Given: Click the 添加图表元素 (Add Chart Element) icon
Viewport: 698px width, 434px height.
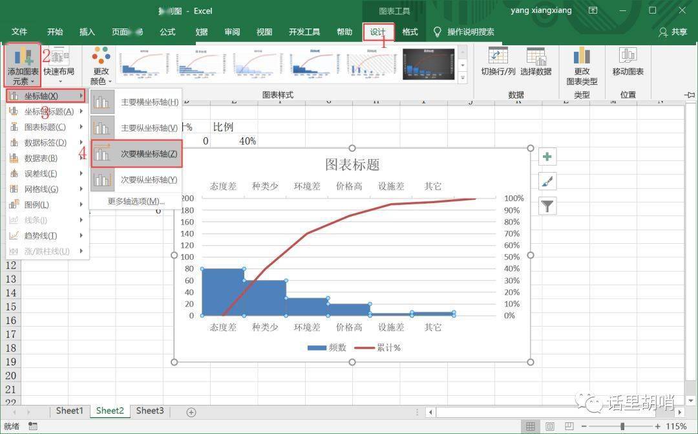Looking at the screenshot, I should coord(23,57).
